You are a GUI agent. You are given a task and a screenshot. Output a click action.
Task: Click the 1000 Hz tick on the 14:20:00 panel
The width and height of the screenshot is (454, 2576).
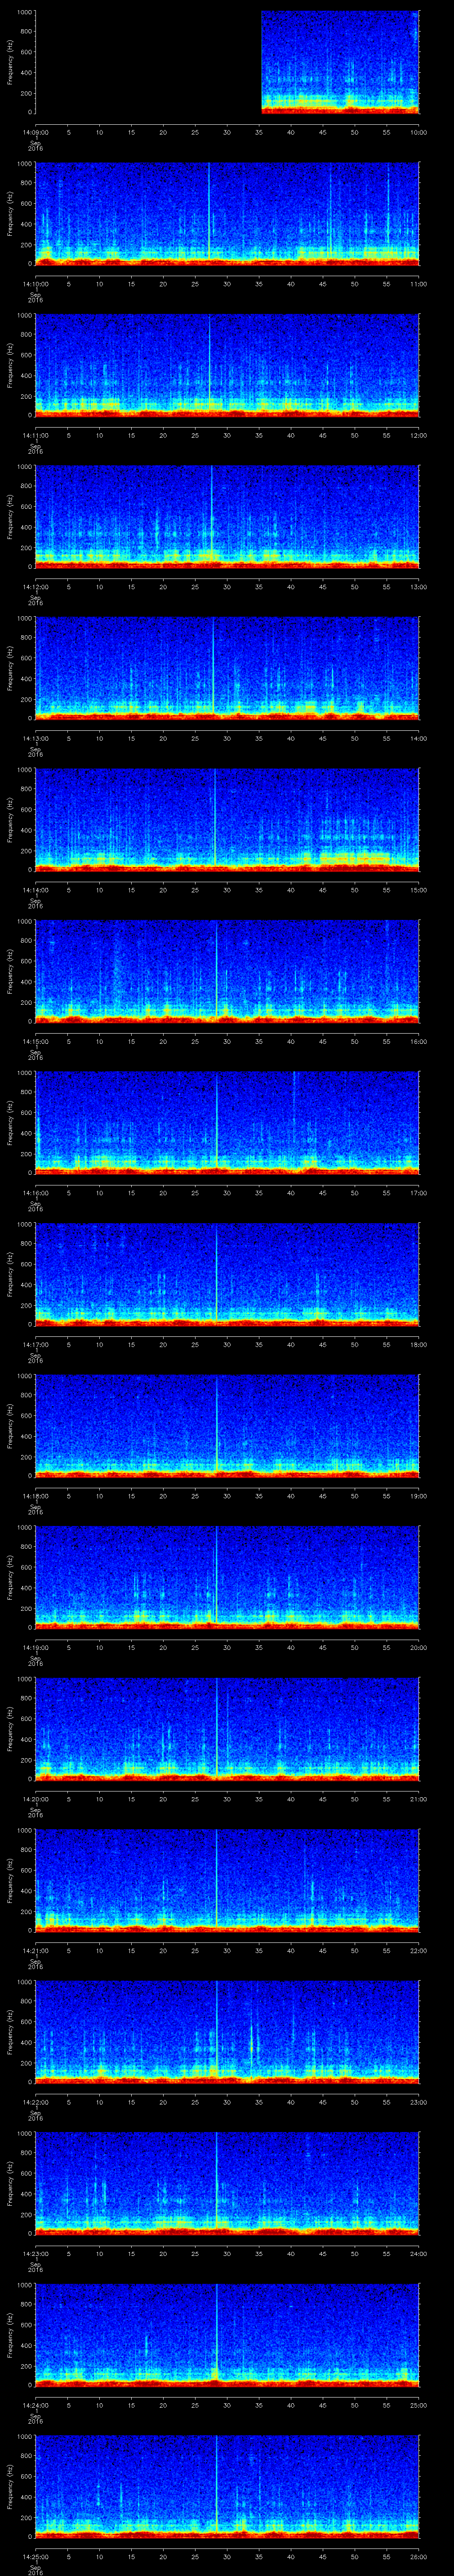pyautogui.click(x=24, y=1680)
